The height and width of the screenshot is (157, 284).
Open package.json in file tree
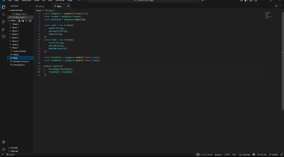tap(19, 65)
